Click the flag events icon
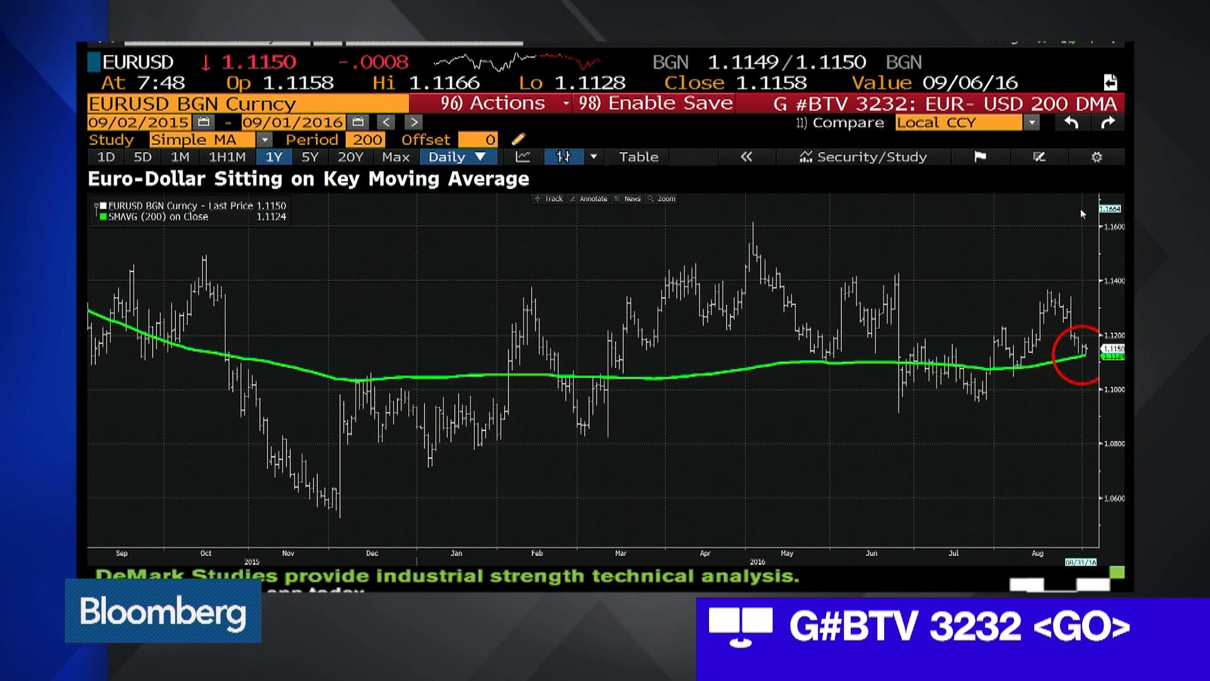This screenshot has width=1210, height=681. click(x=979, y=157)
